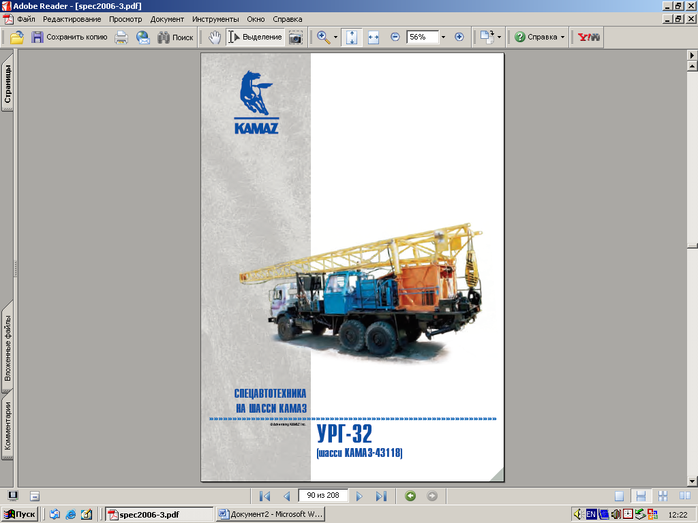Click the third quick launch icon
The image size is (698, 523).
pyautogui.click(x=87, y=514)
